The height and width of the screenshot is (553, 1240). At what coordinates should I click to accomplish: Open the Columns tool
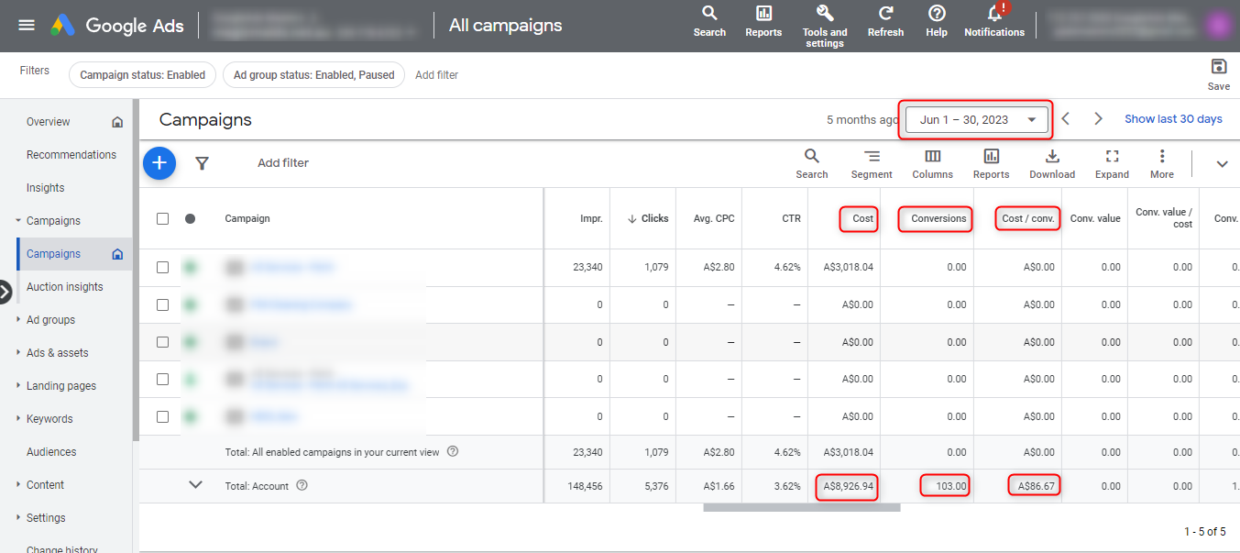coord(932,163)
